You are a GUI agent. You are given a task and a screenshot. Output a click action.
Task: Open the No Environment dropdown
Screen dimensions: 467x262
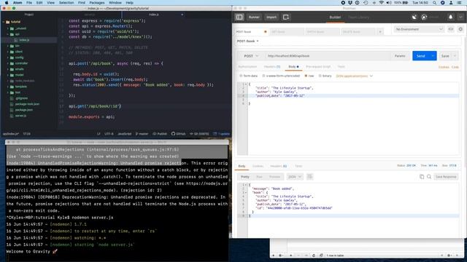coord(419,29)
